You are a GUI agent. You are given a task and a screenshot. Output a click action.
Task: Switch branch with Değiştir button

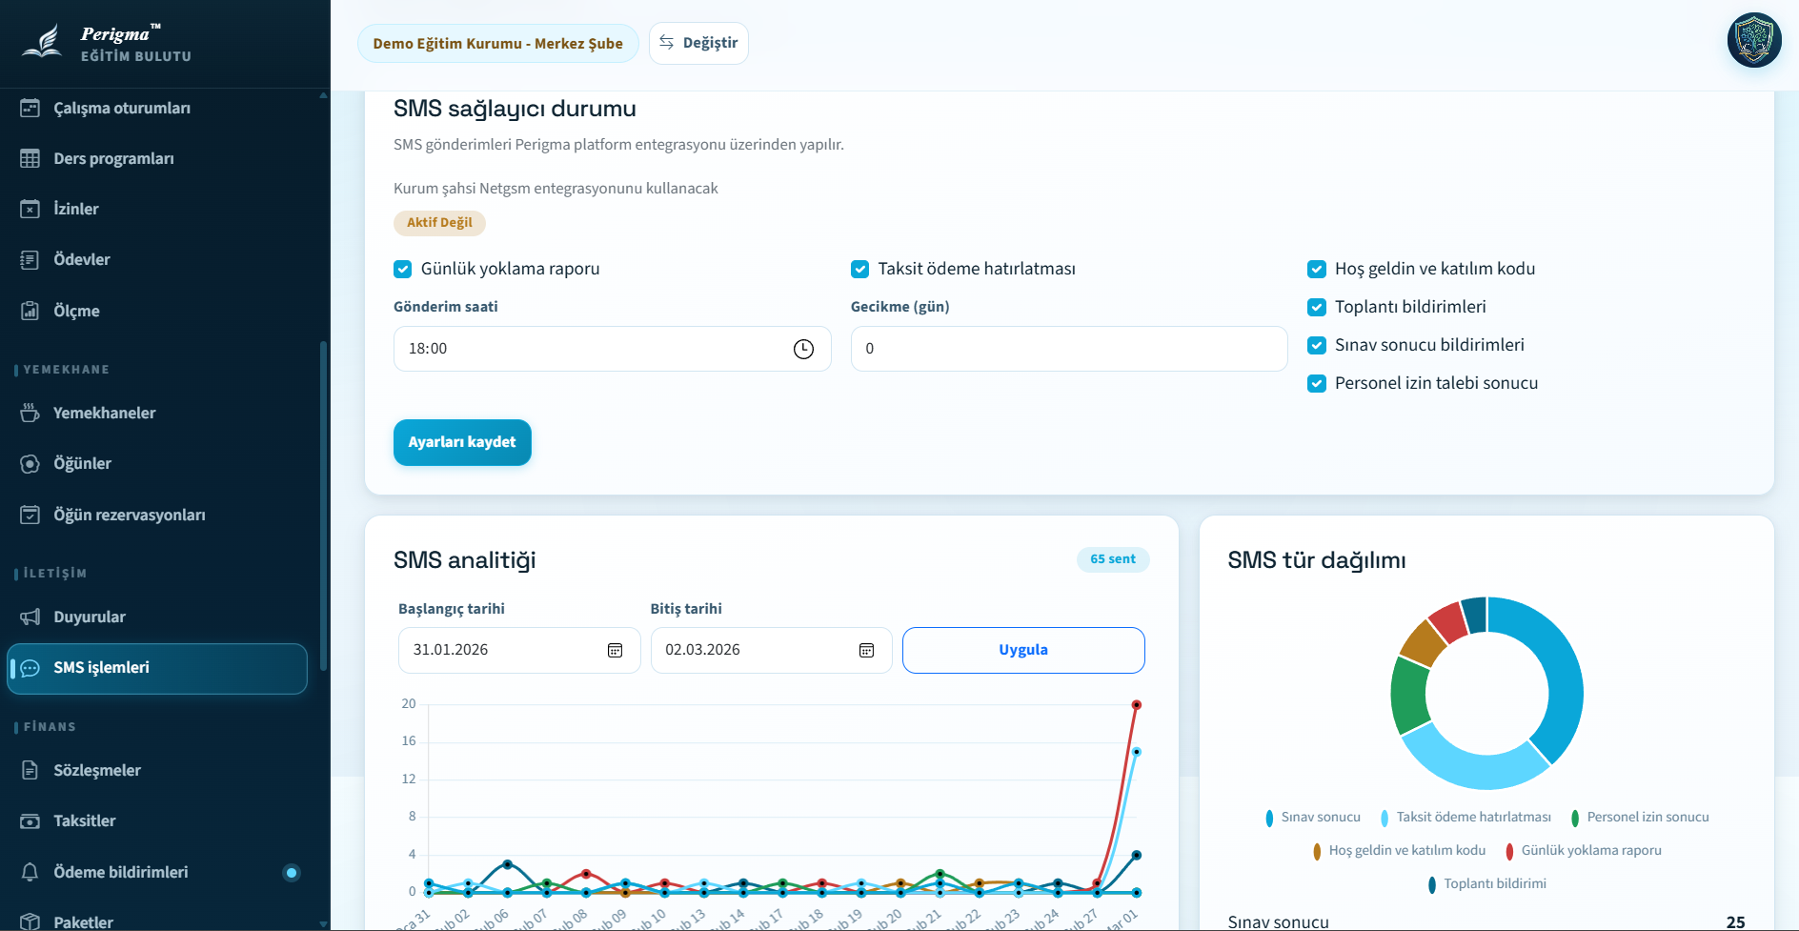698,43
